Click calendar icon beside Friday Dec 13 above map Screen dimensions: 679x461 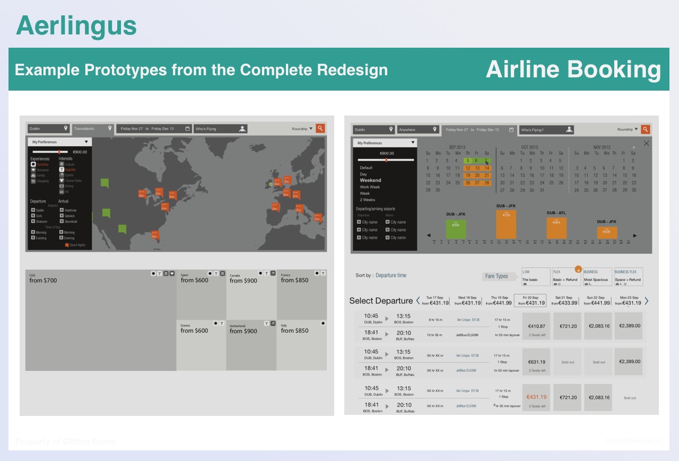tap(188, 129)
